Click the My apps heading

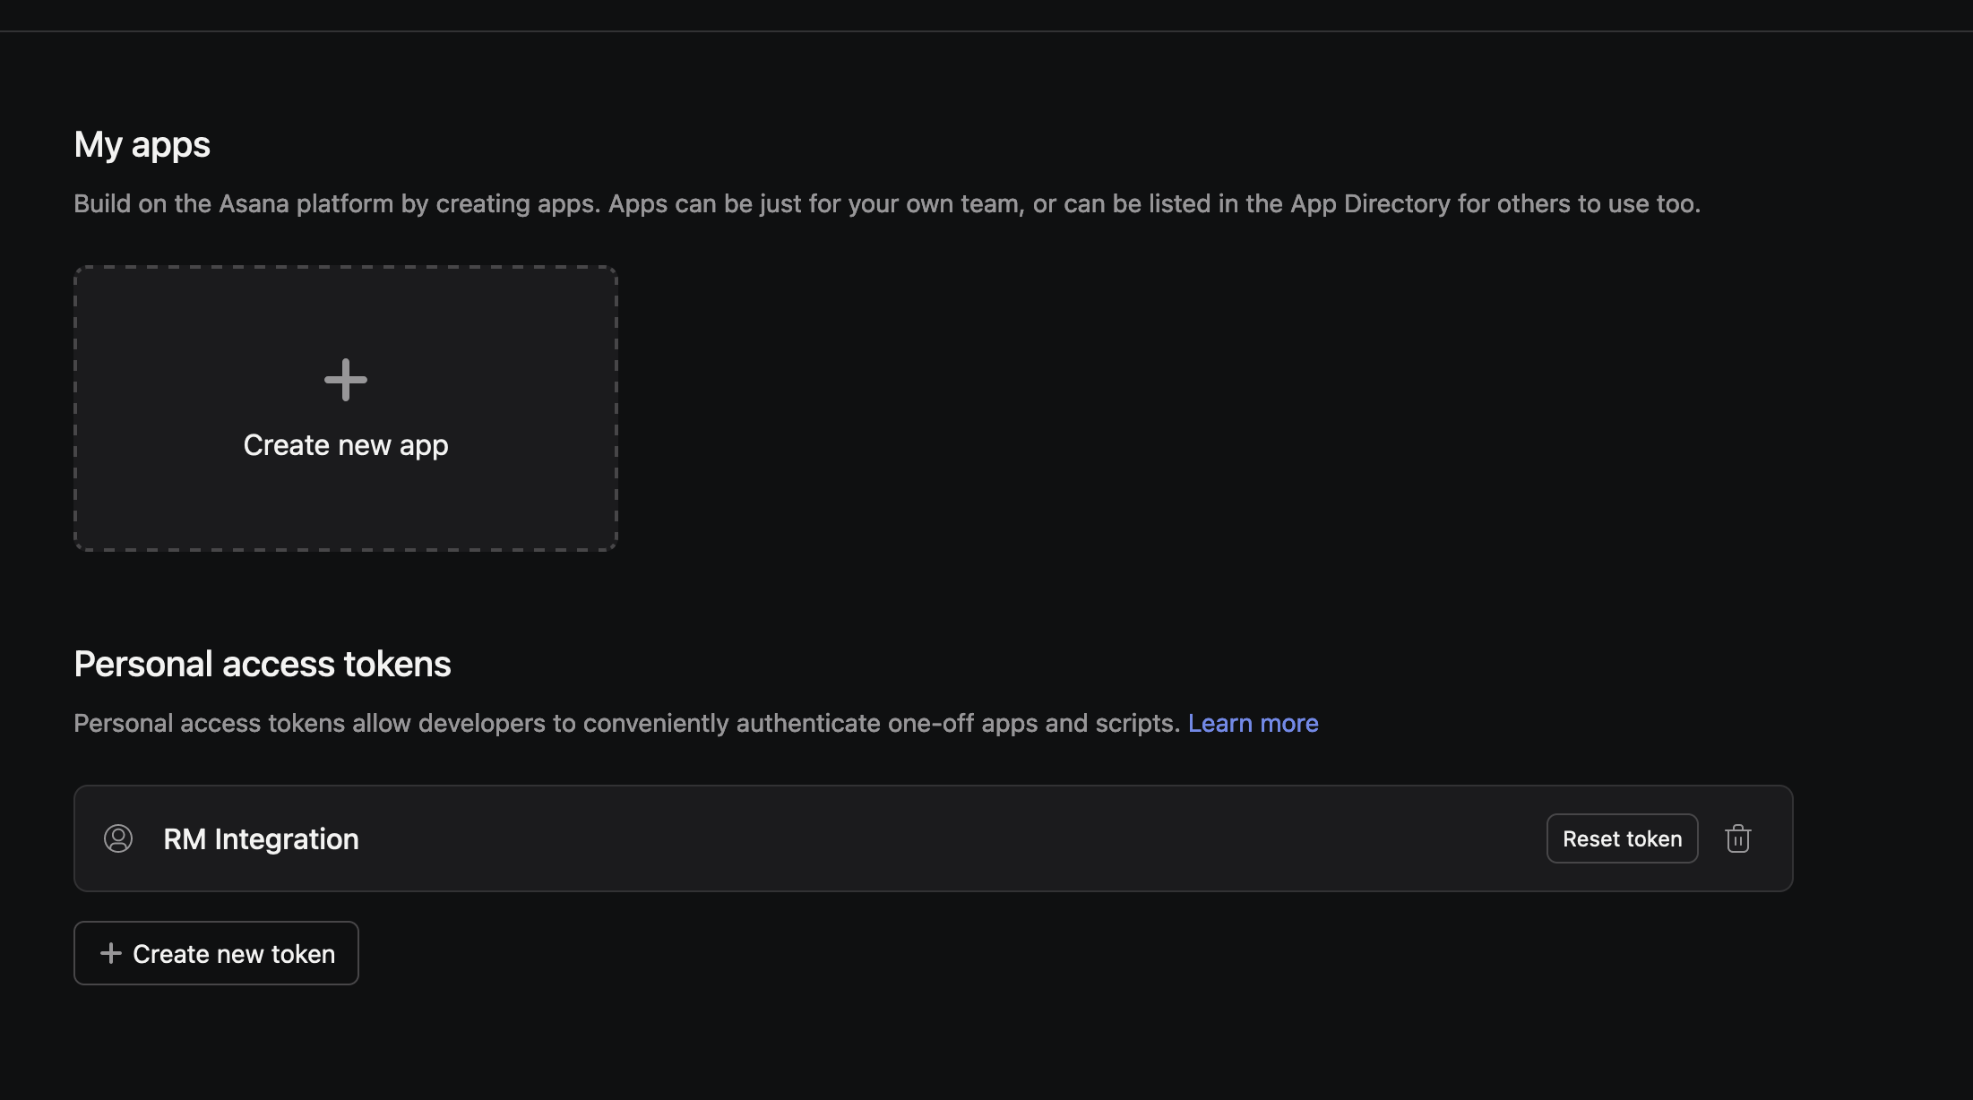[142, 144]
